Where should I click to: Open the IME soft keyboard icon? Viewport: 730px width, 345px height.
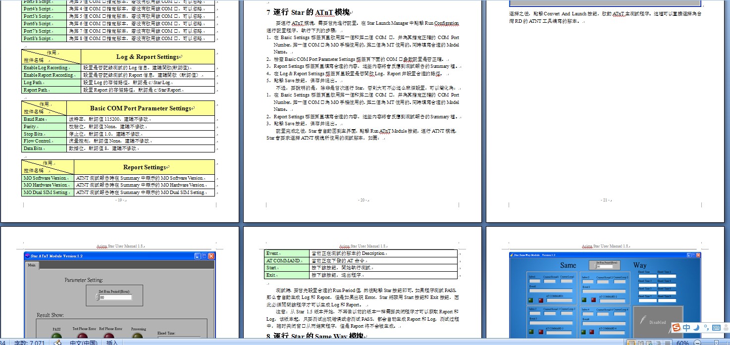pos(717,328)
